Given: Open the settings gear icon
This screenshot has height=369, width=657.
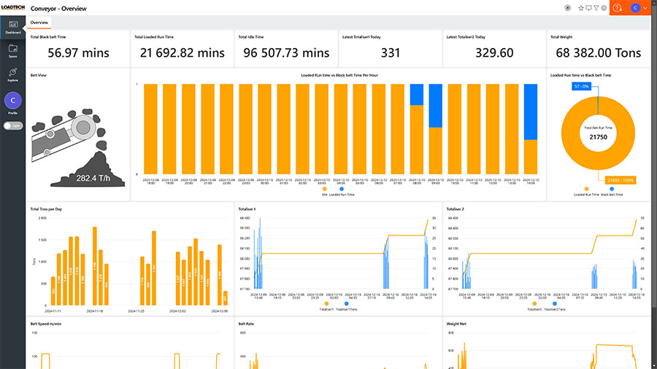Looking at the screenshot, I should tap(604, 8).
